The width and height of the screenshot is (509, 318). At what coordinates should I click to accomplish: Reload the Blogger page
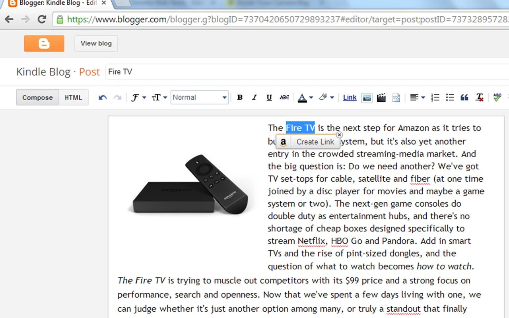(42, 19)
